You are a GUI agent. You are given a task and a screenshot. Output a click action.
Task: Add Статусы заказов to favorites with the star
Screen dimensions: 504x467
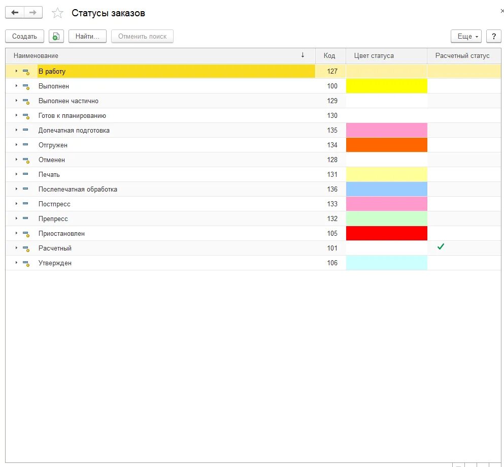click(57, 13)
